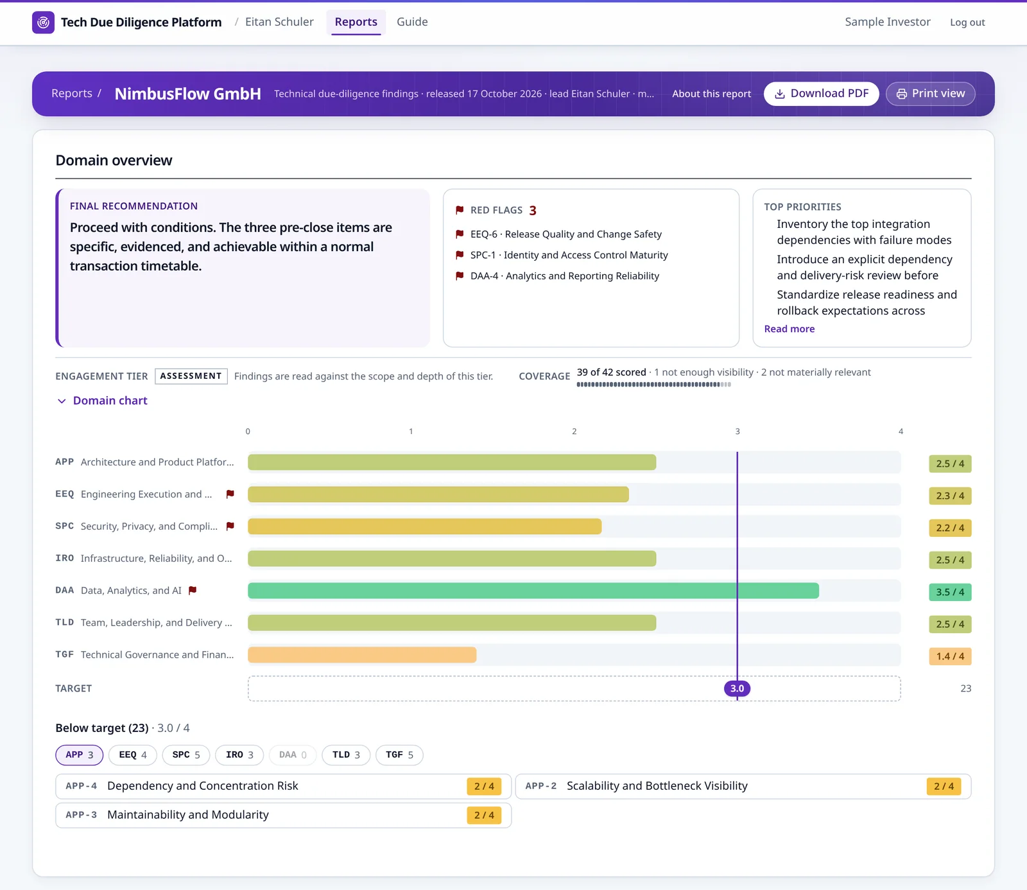Image resolution: width=1027 pixels, height=890 pixels.
Task: Click the IRO Infrastructure, Reliability row label
Action: coord(144,559)
